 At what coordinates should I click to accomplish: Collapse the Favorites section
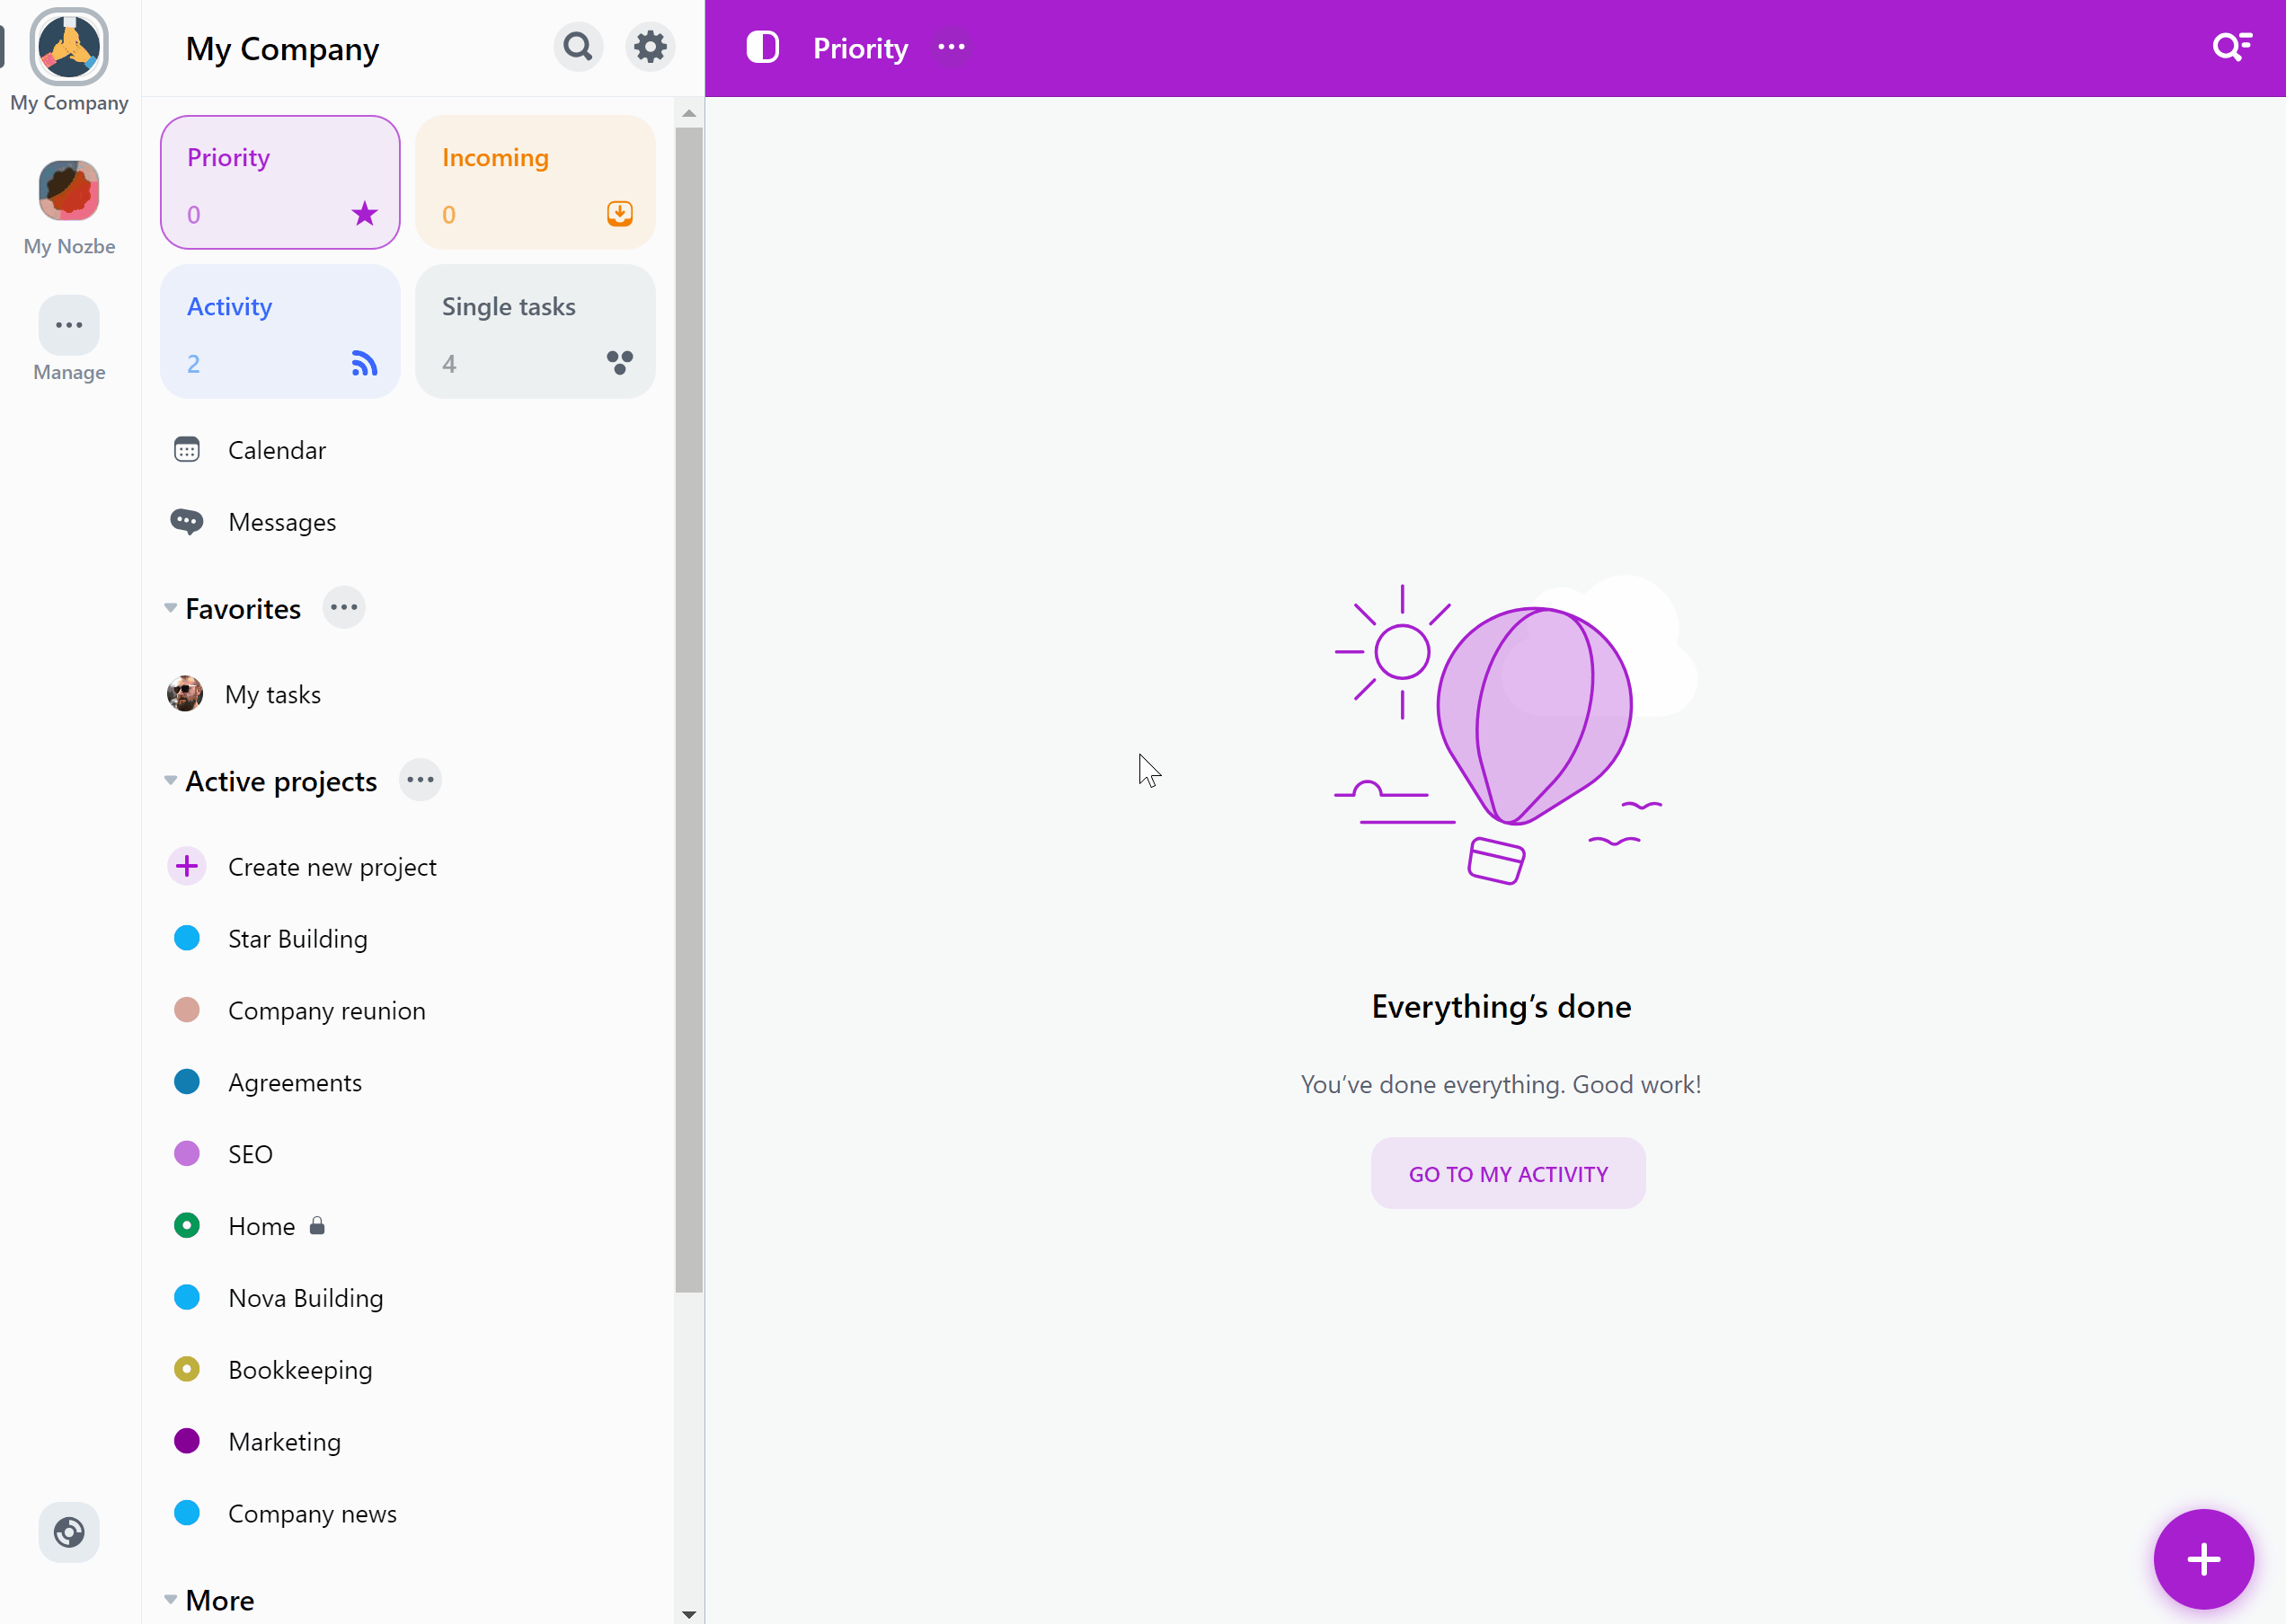[x=169, y=608]
